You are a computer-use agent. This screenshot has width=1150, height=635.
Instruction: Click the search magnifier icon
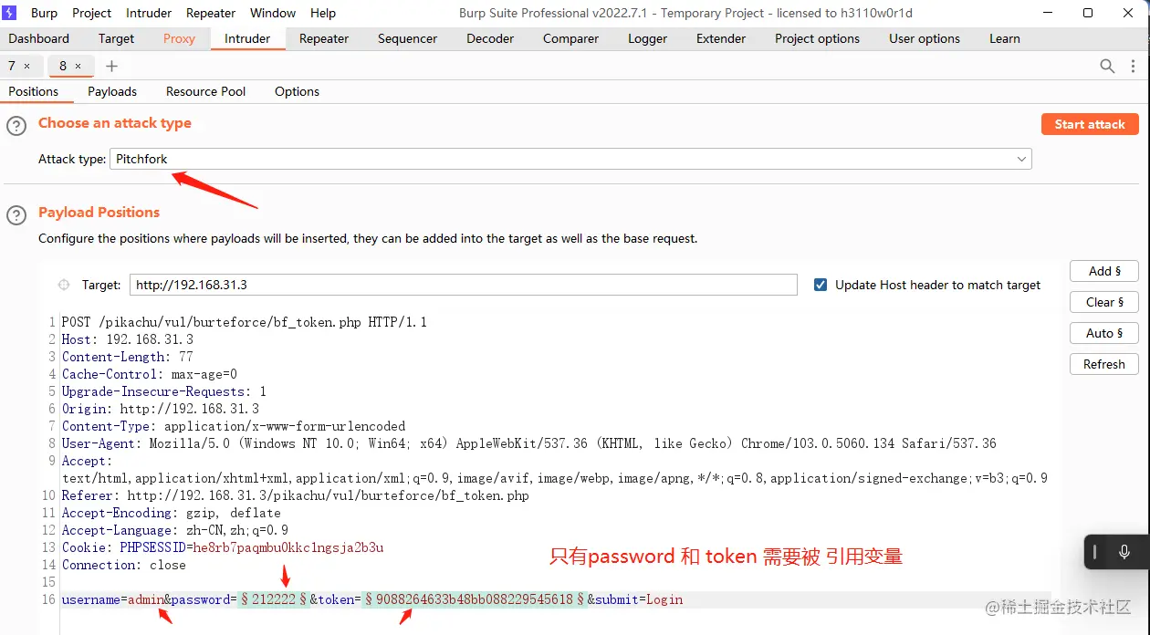coord(1107,66)
